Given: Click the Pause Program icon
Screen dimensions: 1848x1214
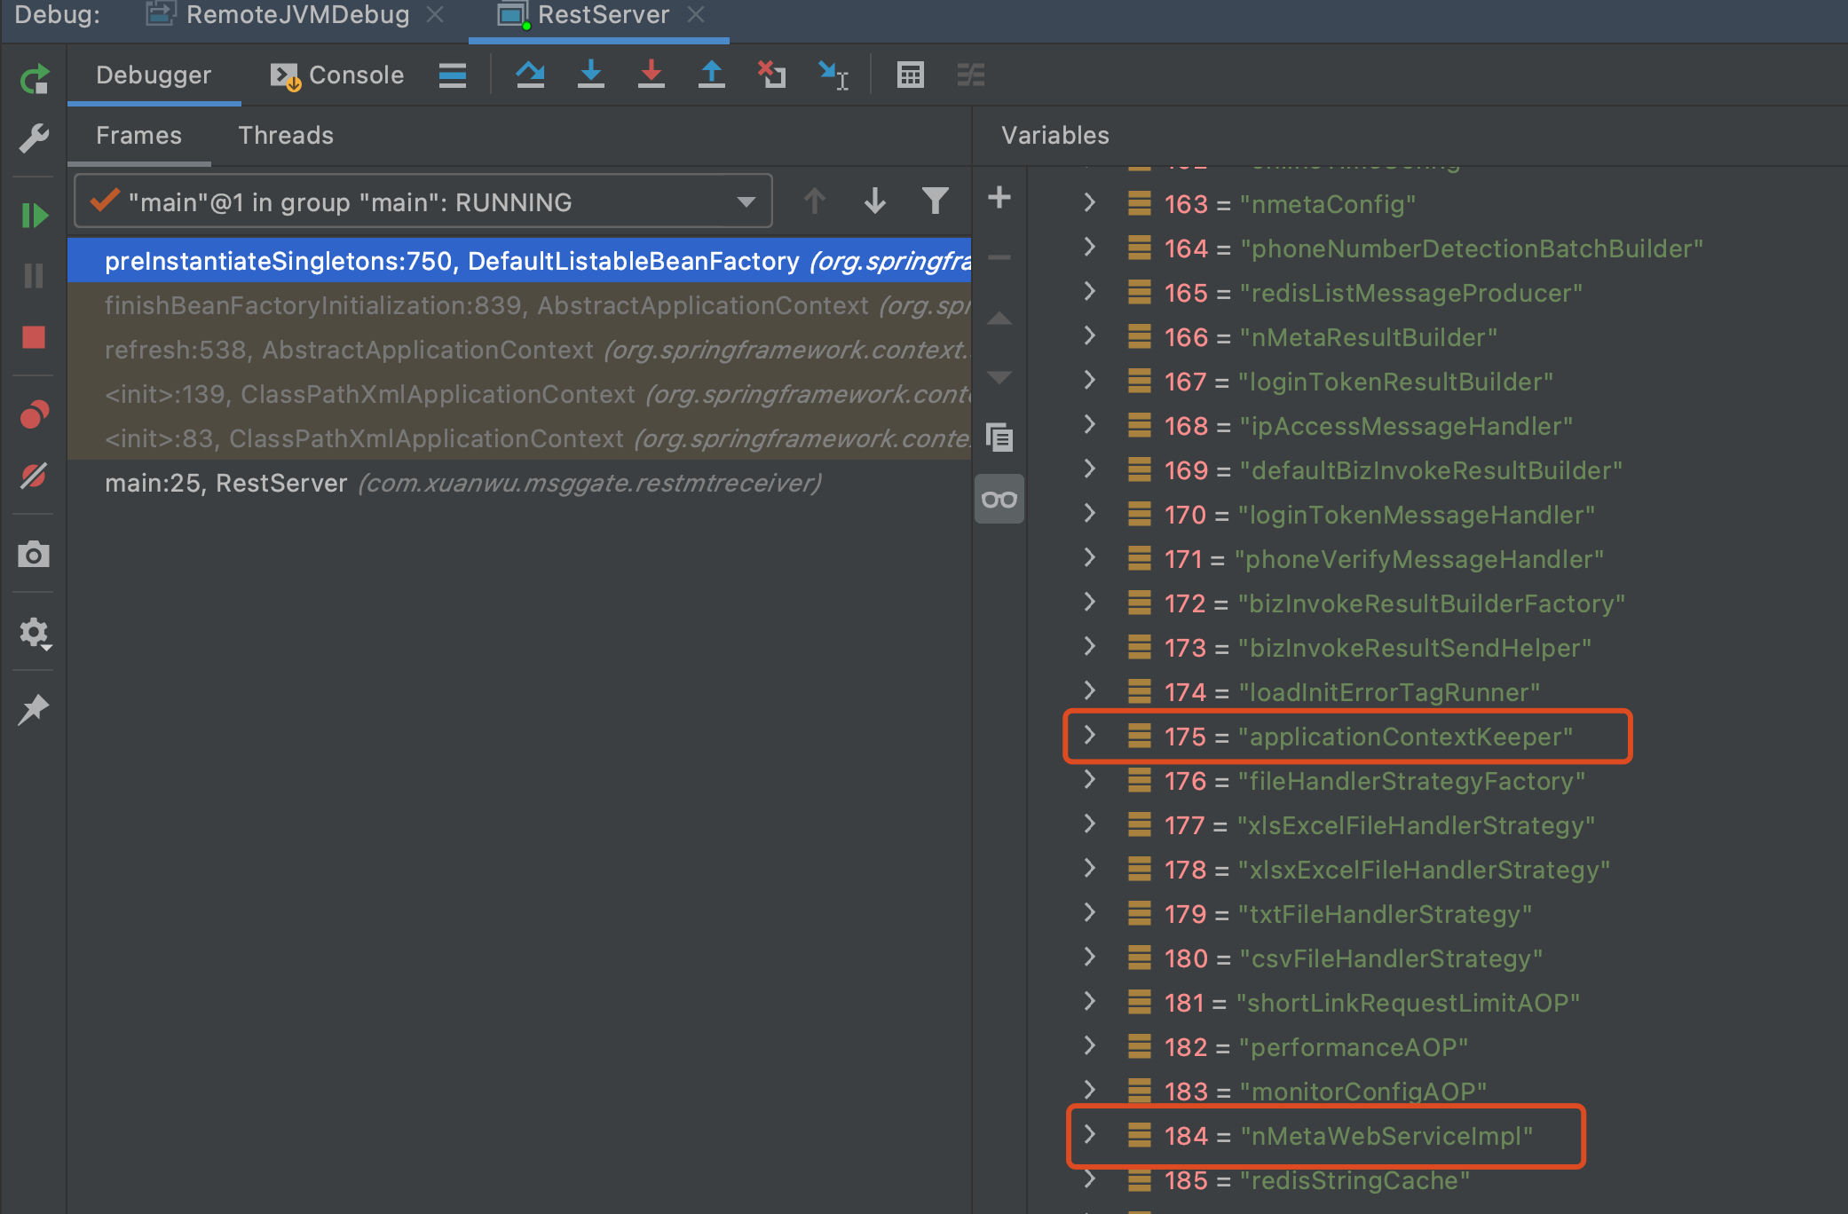Looking at the screenshot, I should pyautogui.click(x=34, y=276).
